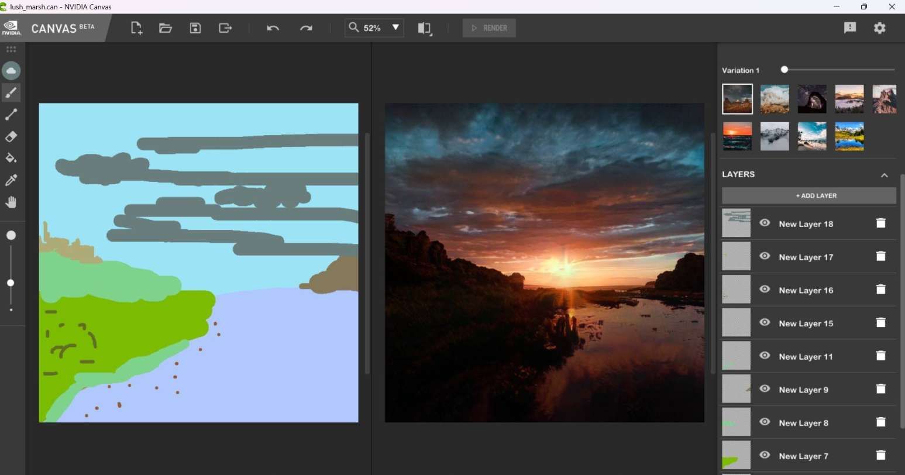Toggle visibility of New Layer 11
This screenshot has width=905, height=475.
click(765, 356)
